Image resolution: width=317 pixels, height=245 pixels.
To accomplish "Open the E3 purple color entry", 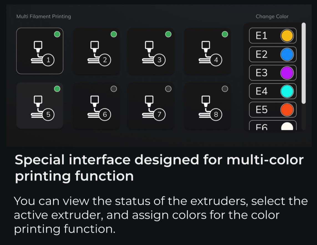I will pyautogui.click(x=272, y=73).
